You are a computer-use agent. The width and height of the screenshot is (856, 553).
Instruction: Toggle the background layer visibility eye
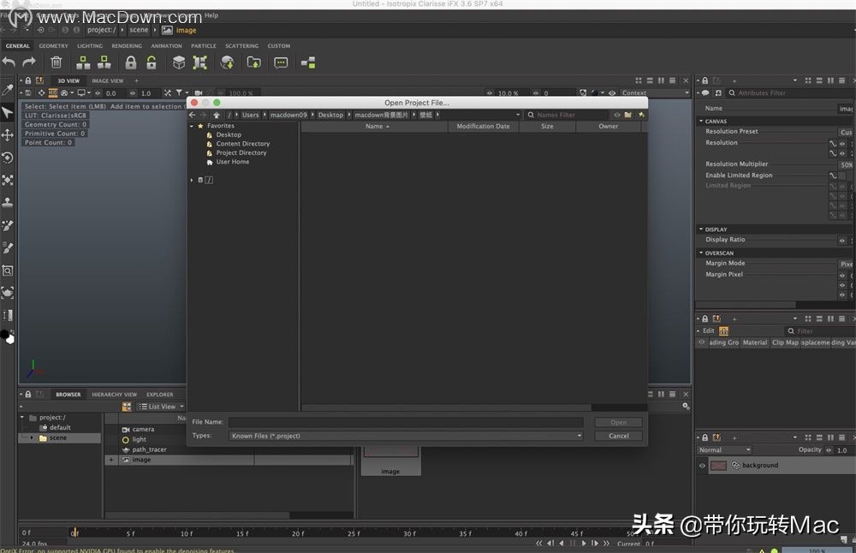pyautogui.click(x=702, y=466)
